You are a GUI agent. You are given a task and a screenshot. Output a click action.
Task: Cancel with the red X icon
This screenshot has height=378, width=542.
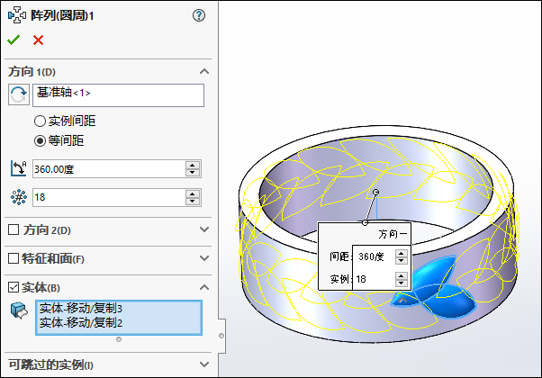click(x=38, y=40)
